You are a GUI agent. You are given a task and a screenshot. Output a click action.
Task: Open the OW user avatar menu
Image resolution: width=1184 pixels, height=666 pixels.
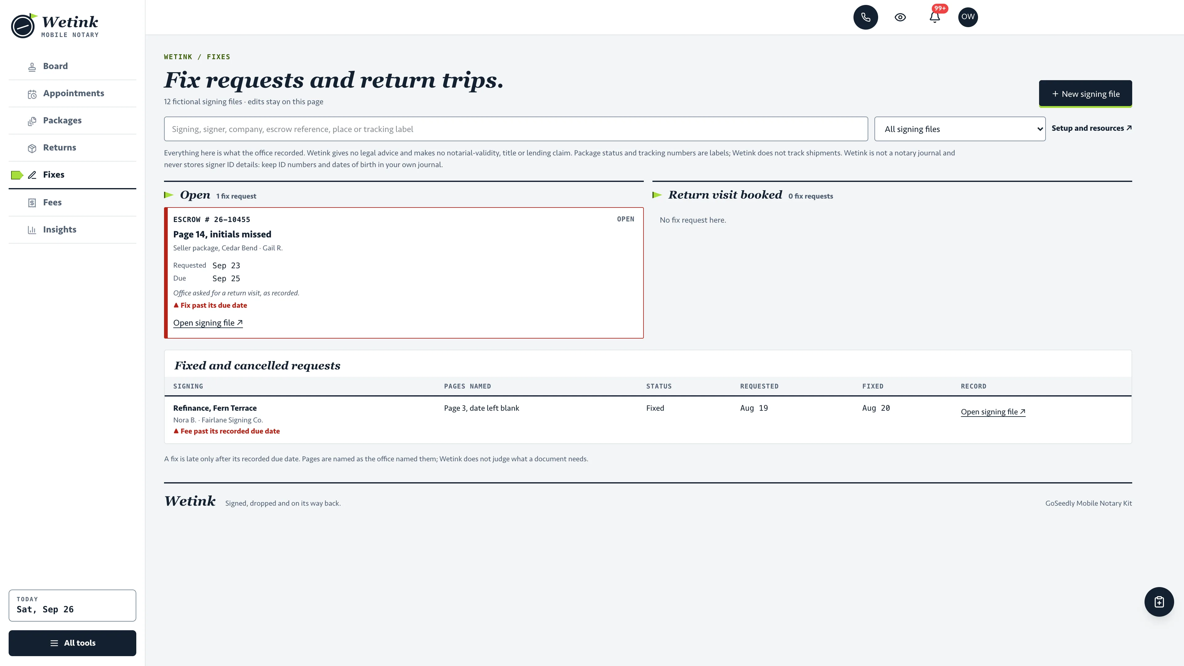pyautogui.click(x=968, y=17)
